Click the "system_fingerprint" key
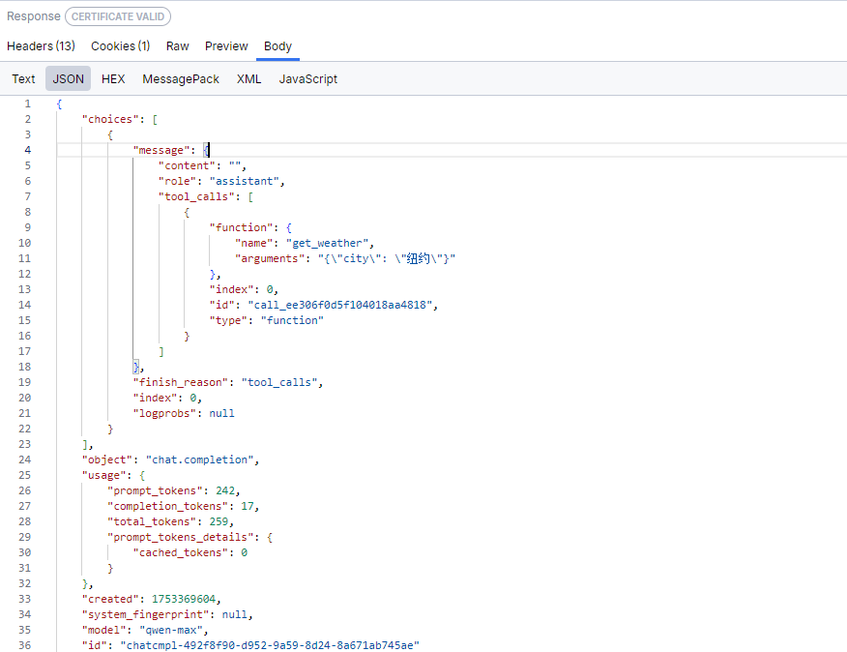Viewport: 847px width, 652px height. tap(145, 615)
